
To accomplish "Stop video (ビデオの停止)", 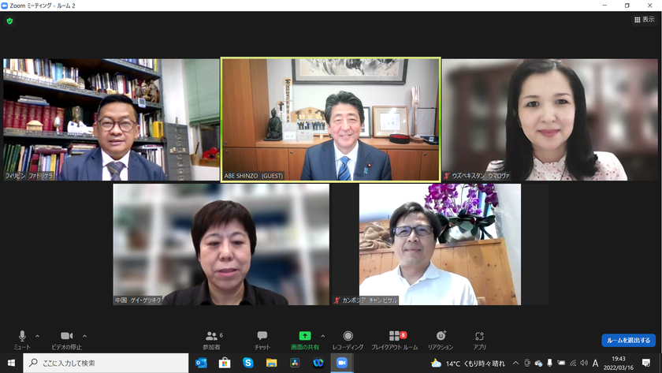I will (x=67, y=340).
